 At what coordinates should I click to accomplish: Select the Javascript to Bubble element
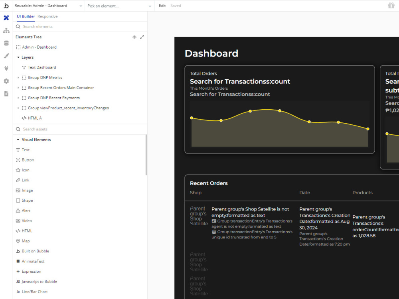click(x=37, y=282)
